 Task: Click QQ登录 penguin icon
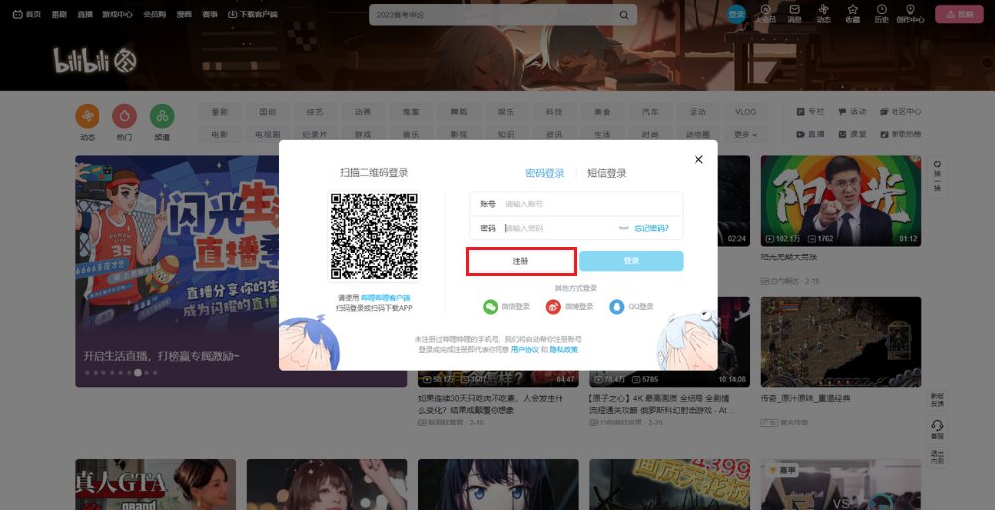click(x=616, y=307)
